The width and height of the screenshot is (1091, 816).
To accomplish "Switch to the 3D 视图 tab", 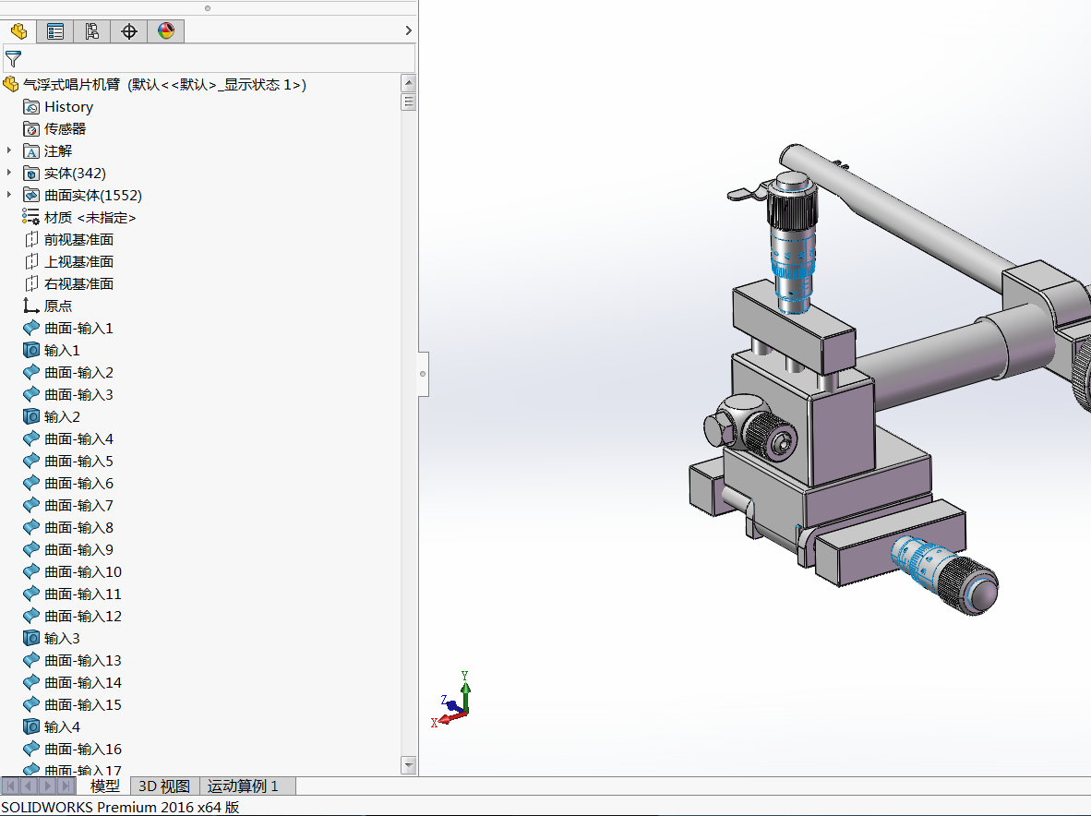I will [x=164, y=786].
